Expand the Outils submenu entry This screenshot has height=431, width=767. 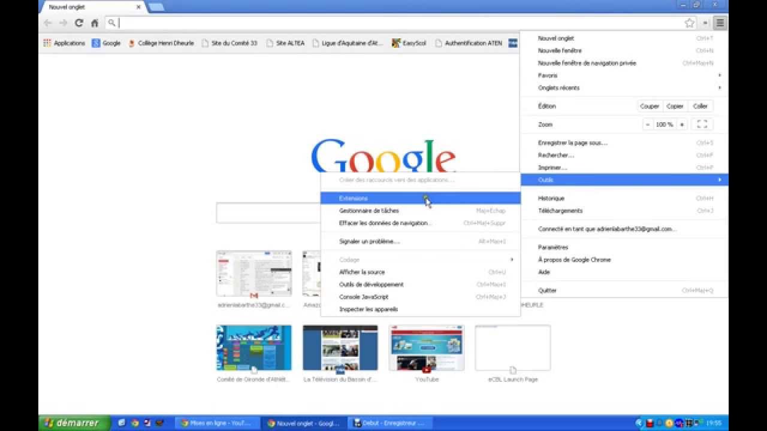point(624,180)
